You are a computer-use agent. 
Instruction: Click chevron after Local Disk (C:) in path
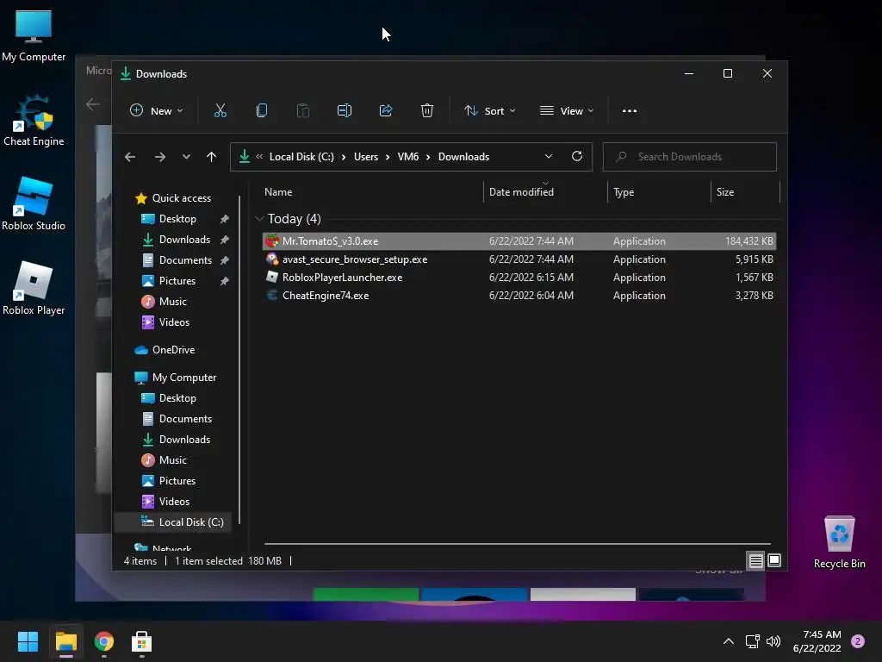(344, 157)
